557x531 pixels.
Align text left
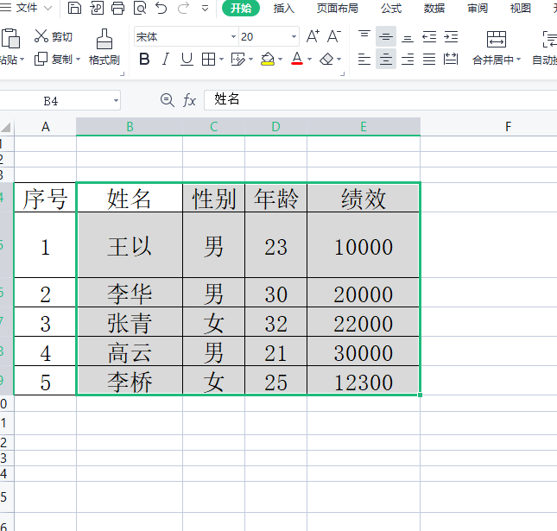pyautogui.click(x=364, y=59)
